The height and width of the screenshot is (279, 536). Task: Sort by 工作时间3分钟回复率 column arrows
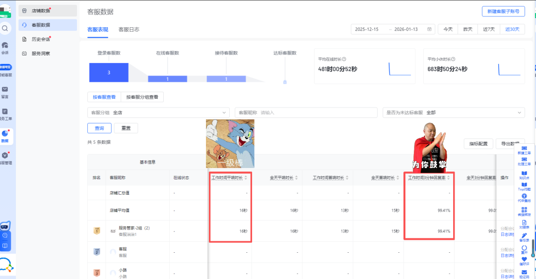[x=448, y=177]
